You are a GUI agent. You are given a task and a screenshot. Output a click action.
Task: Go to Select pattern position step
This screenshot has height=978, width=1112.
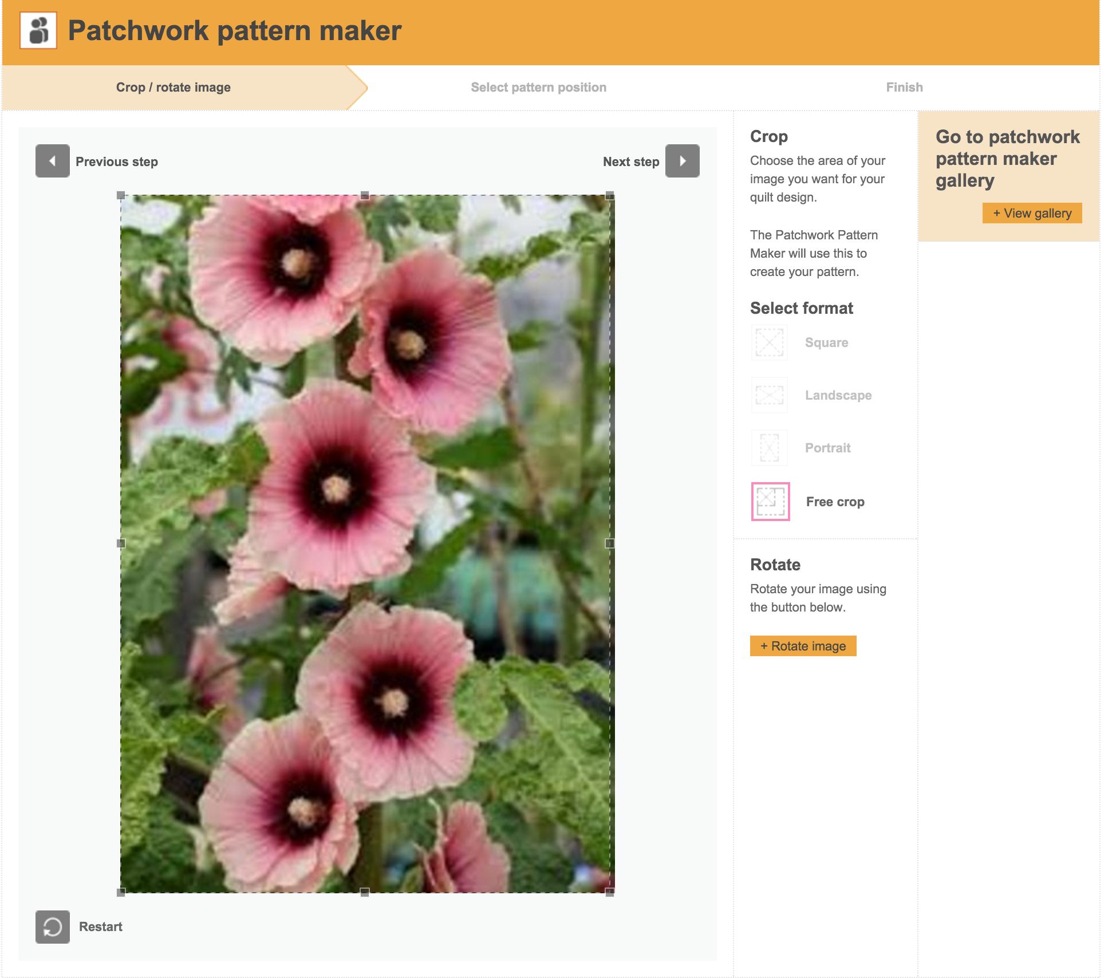[x=538, y=87]
